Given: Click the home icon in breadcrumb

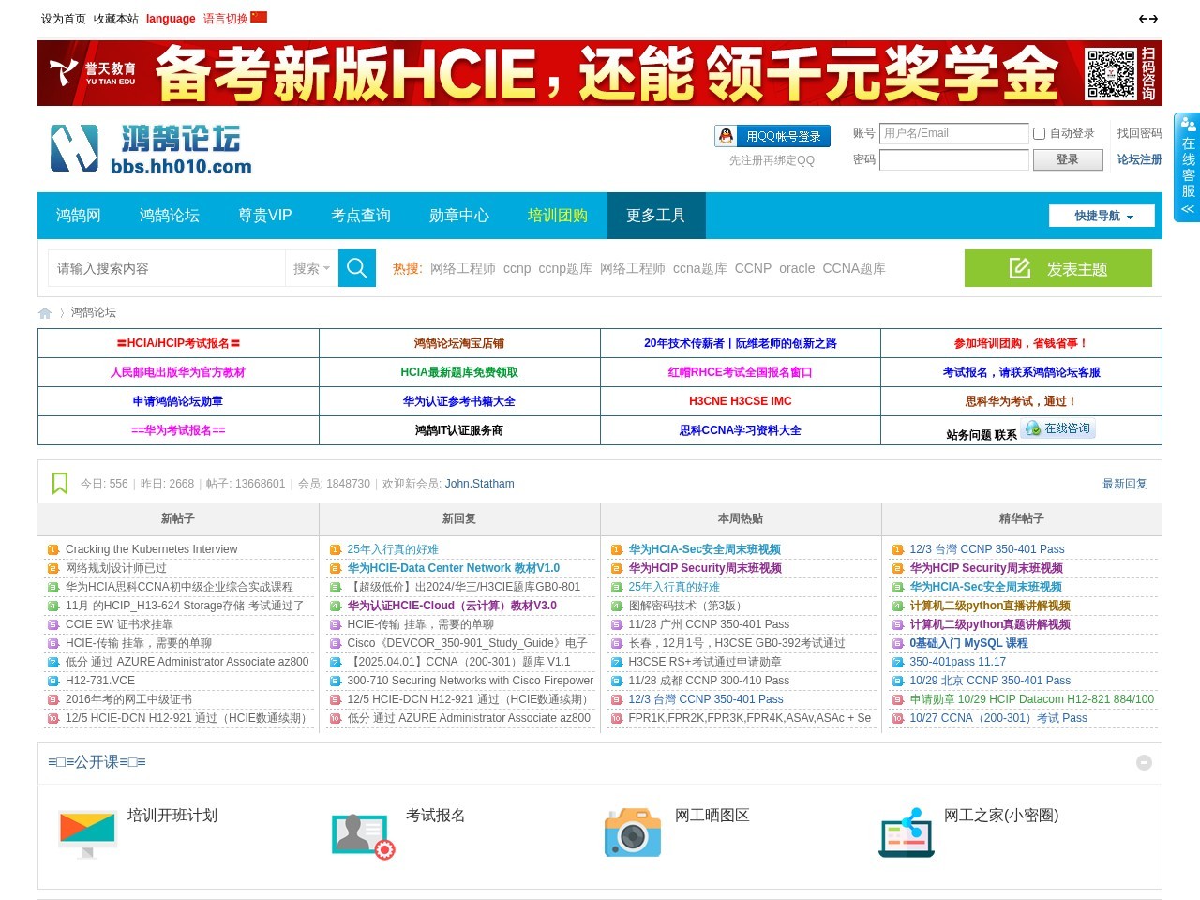Looking at the screenshot, I should (45, 313).
